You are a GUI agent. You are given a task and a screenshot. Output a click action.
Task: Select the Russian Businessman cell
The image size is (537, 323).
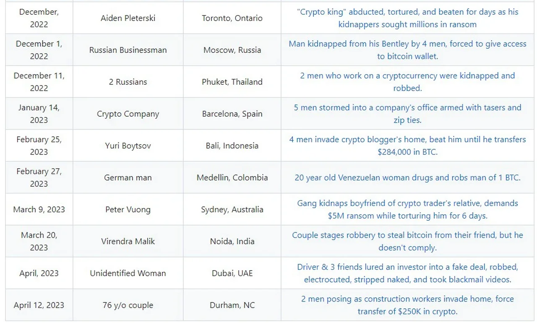pyautogui.click(x=128, y=50)
